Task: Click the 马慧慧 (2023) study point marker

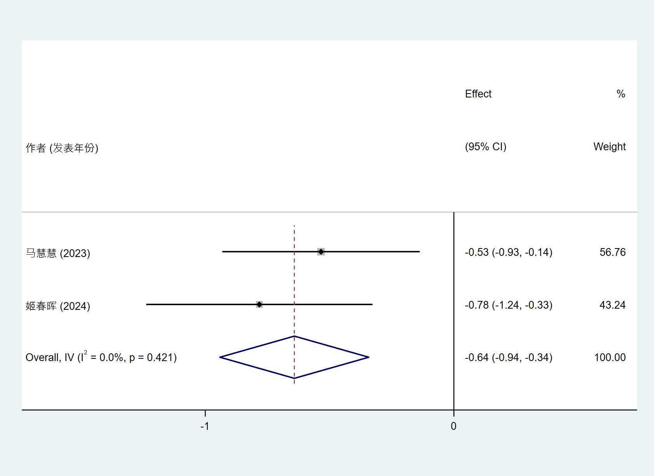Action: (x=321, y=252)
